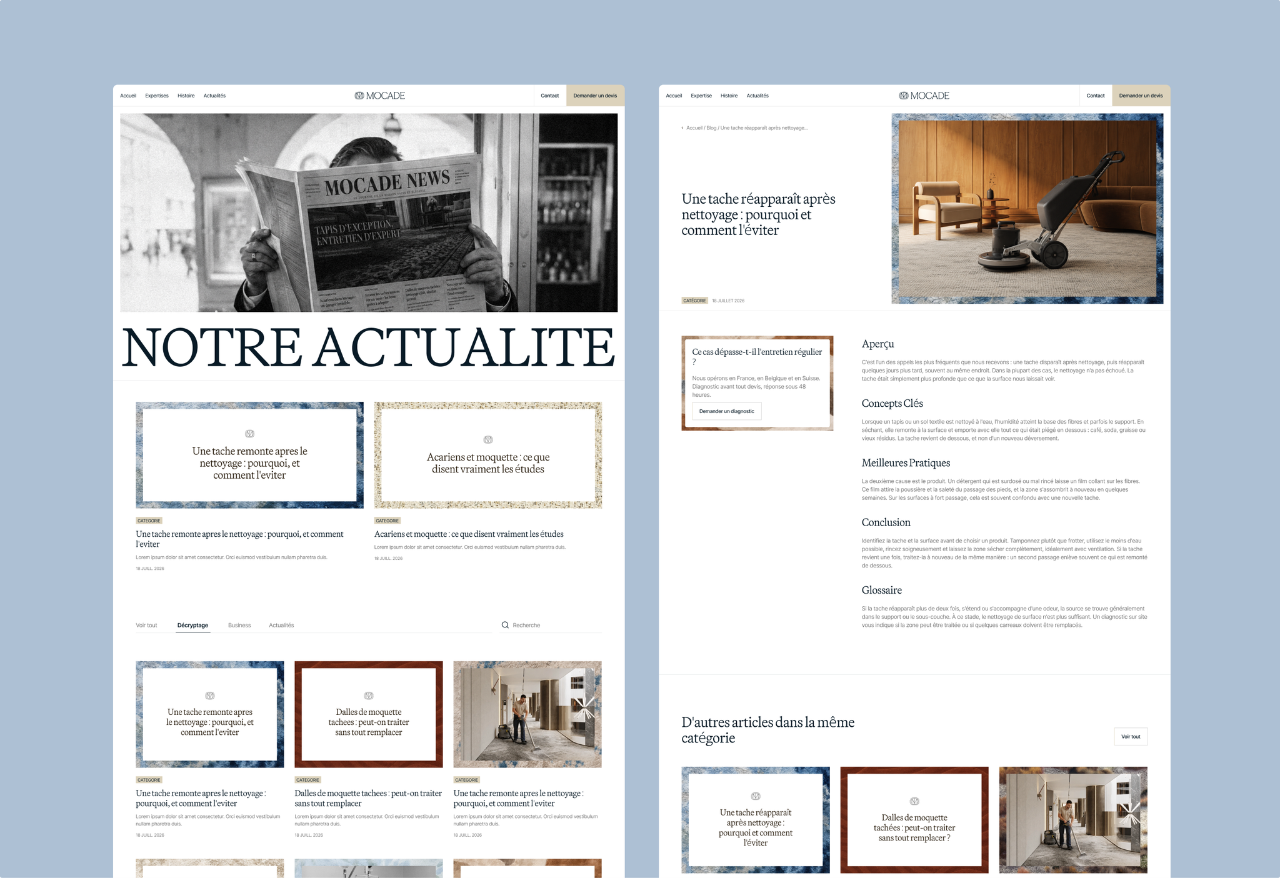Select the Business filter tab
Viewport: 1280px width, 878px height.
239,625
